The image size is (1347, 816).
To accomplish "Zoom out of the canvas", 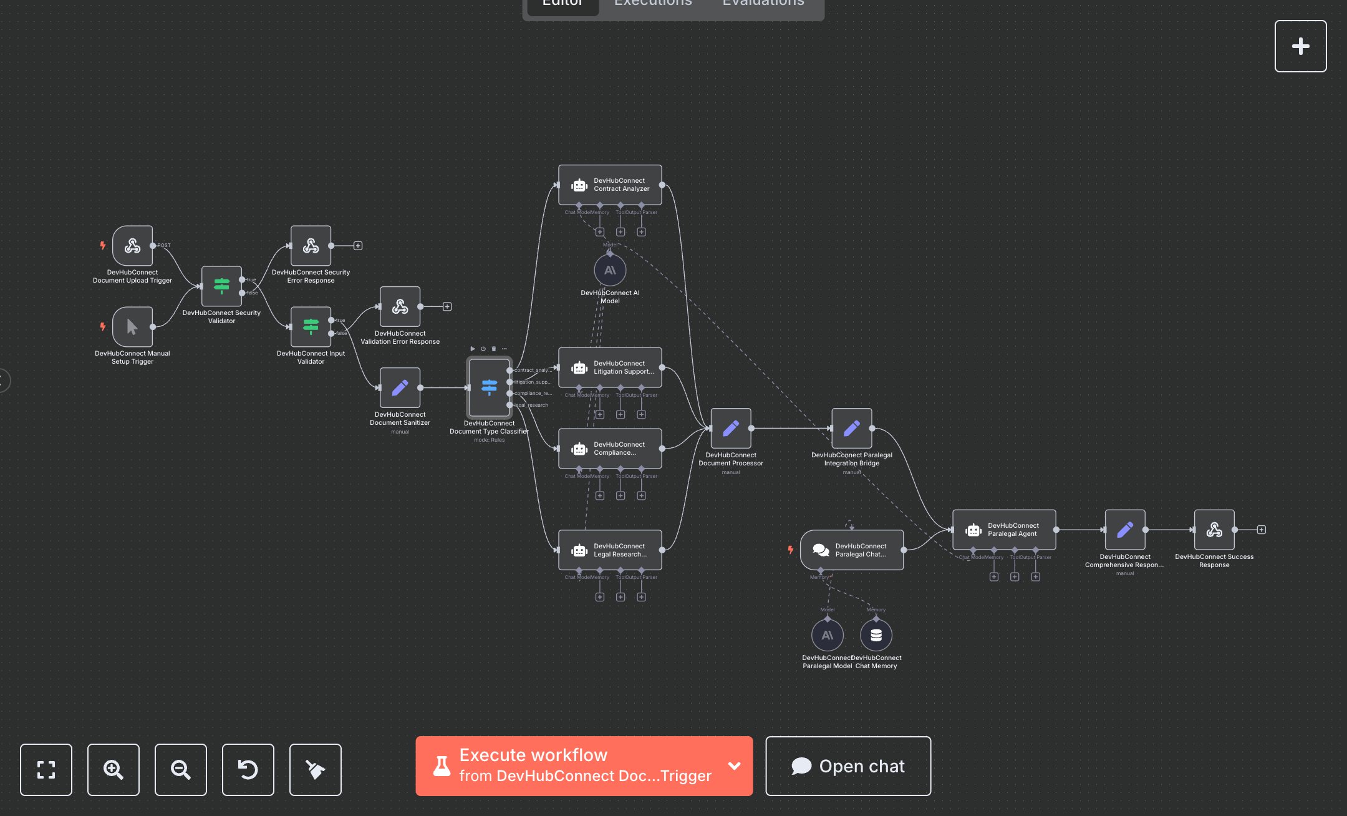I will (x=181, y=770).
